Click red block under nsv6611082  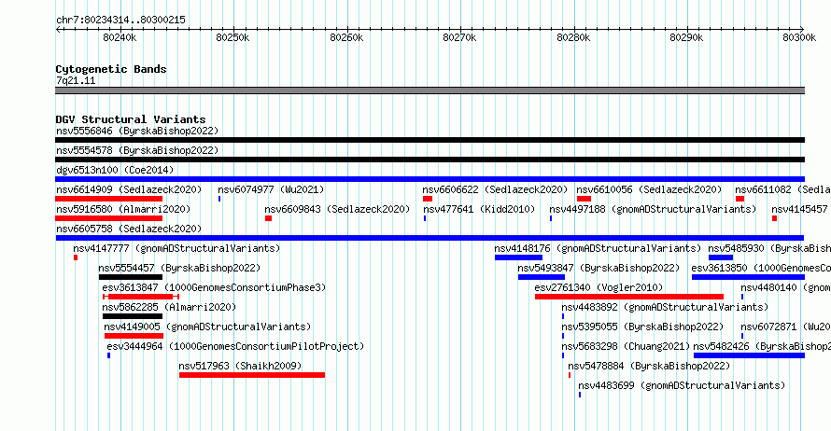739,199
